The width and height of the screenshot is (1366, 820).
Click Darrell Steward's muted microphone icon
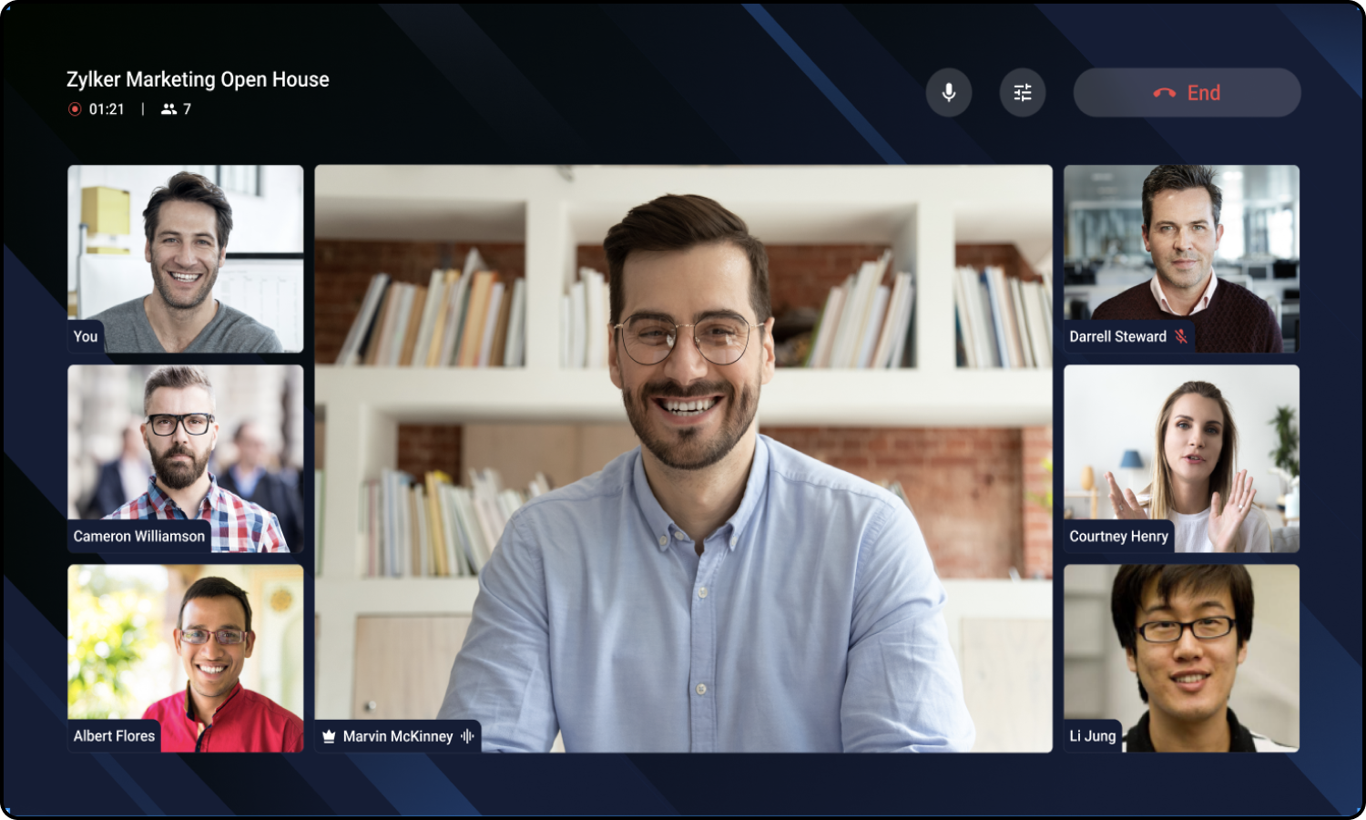[1180, 336]
